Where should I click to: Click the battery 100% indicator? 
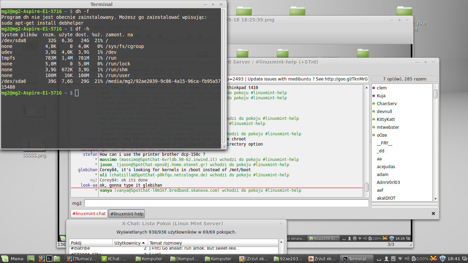[420, 259]
